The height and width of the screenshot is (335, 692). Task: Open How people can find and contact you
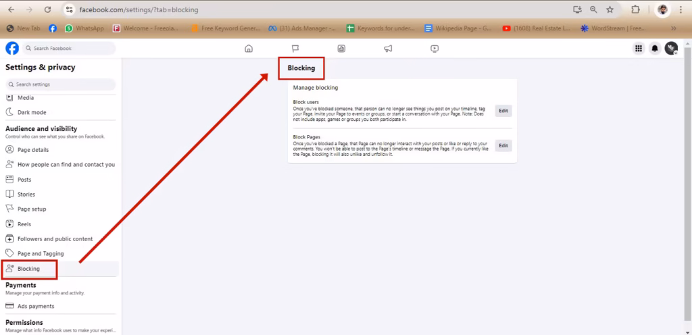(61, 164)
